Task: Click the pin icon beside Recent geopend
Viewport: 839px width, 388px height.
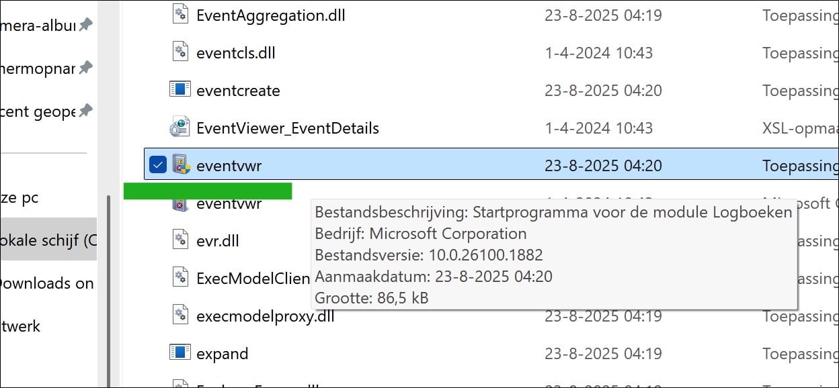Action: pos(85,111)
